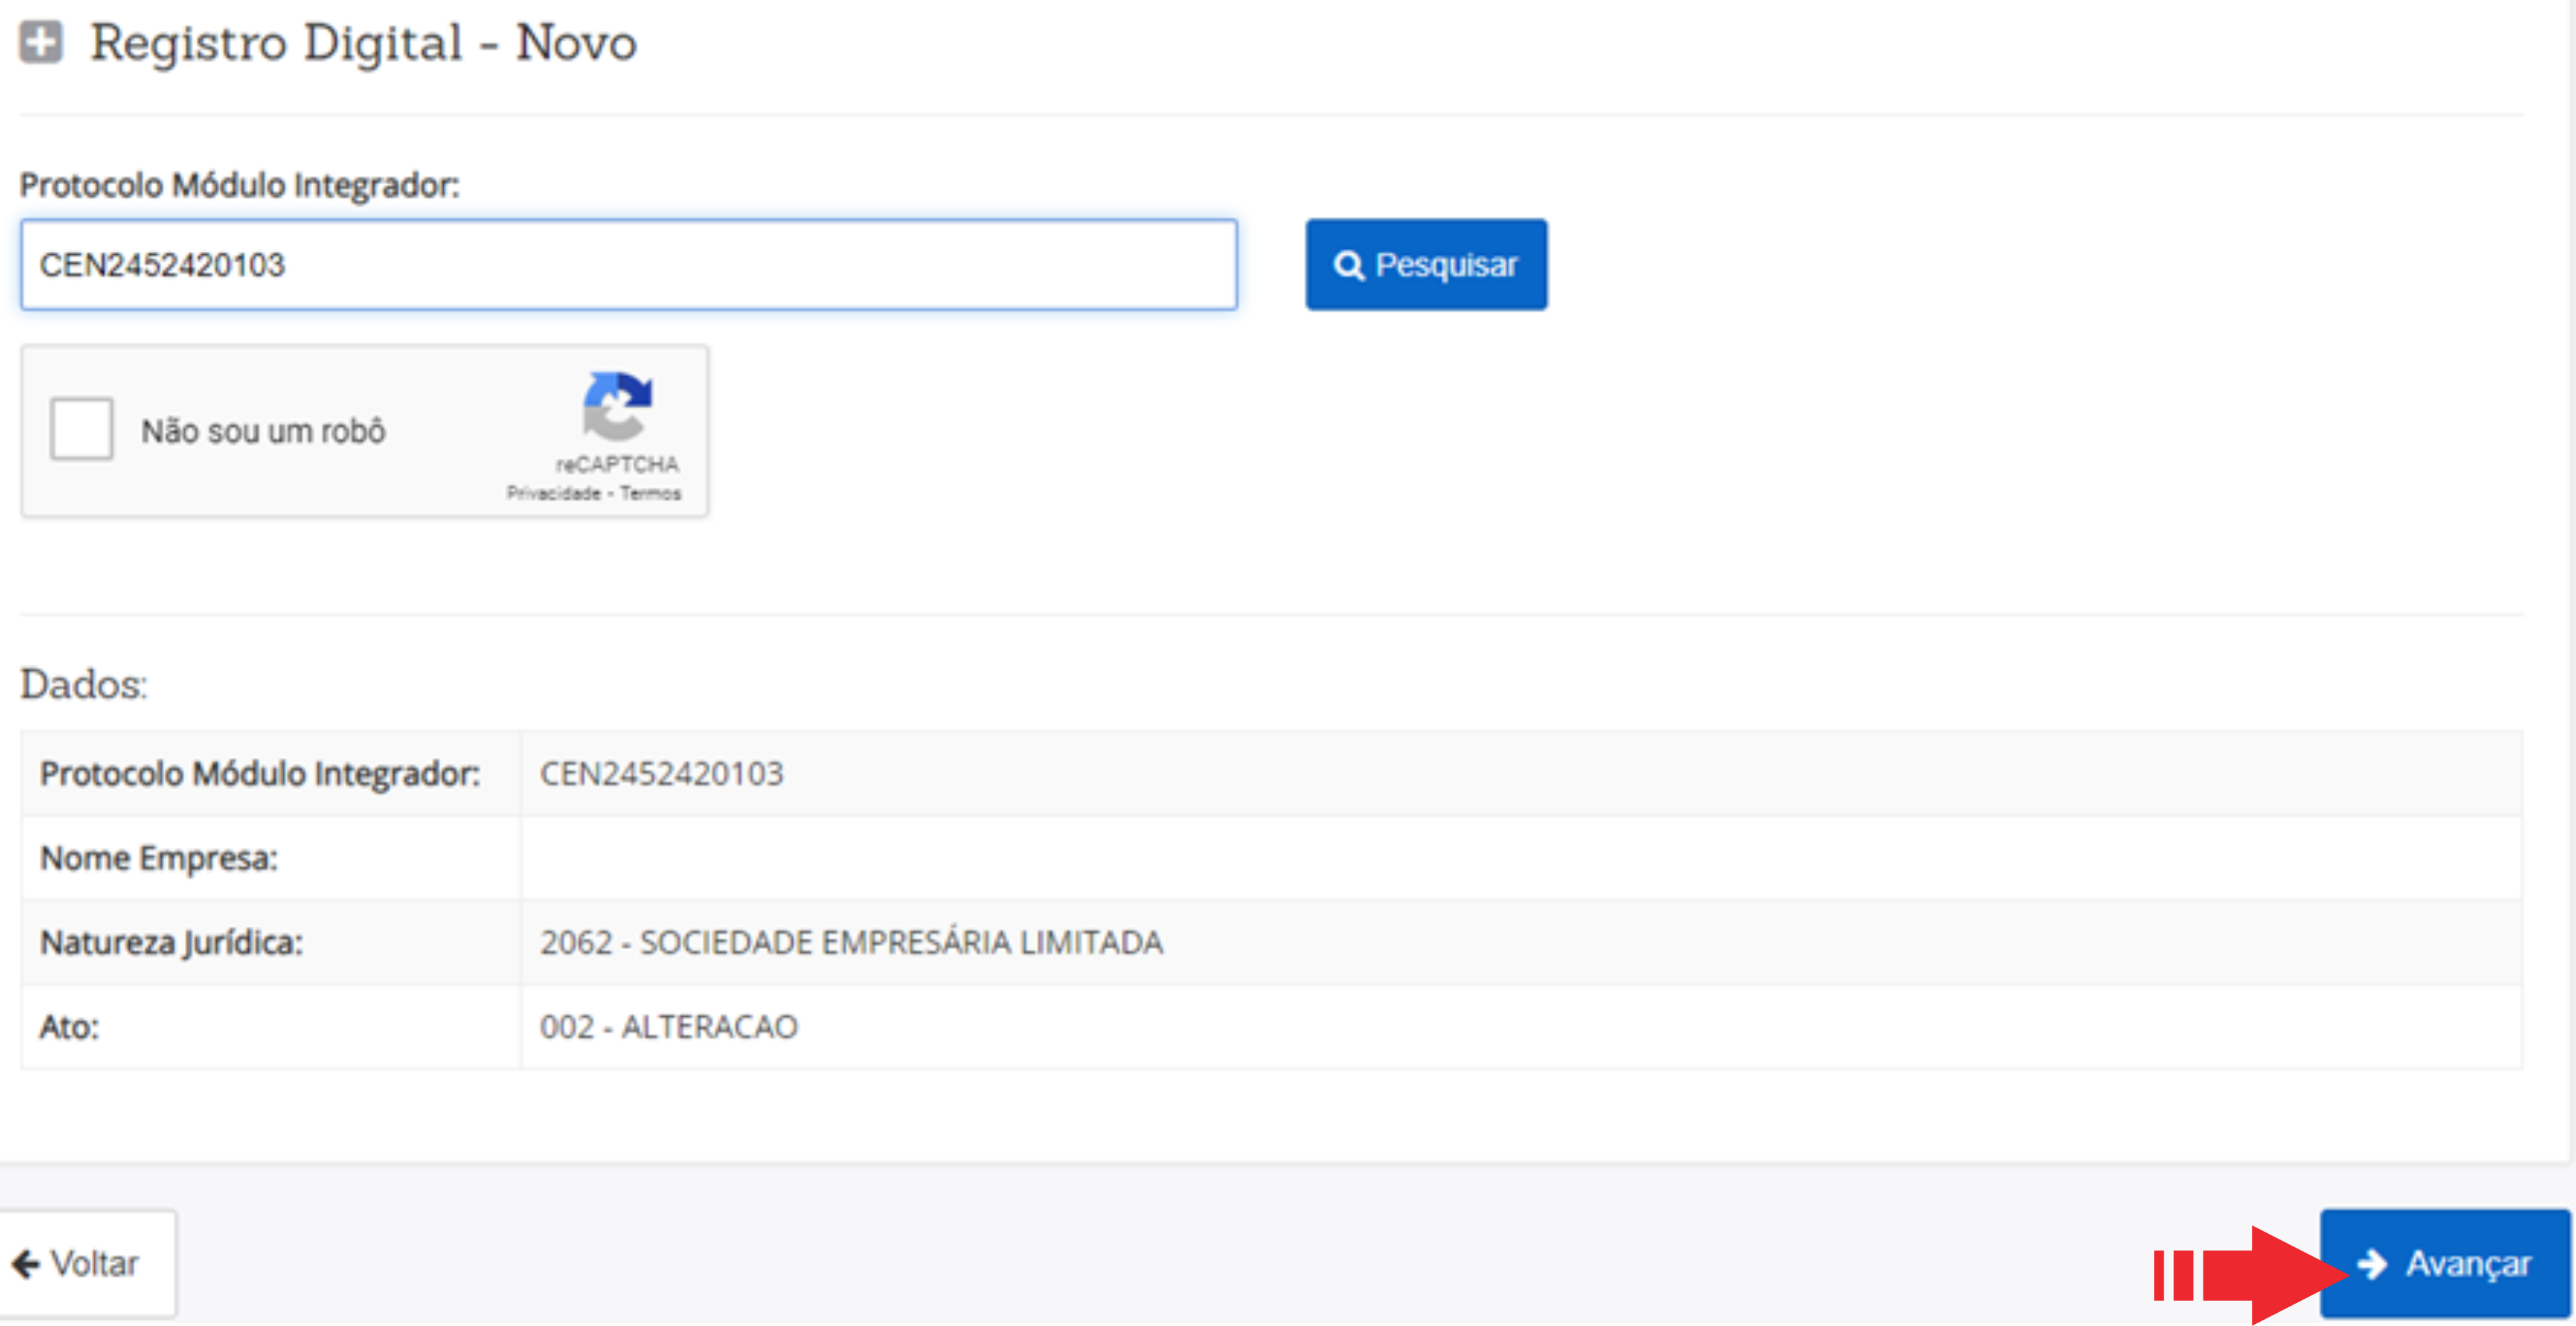Click the left arrow icon on Voltar
Image resolution: width=2576 pixels, height=1326 pixels.
pos(26,1264)
